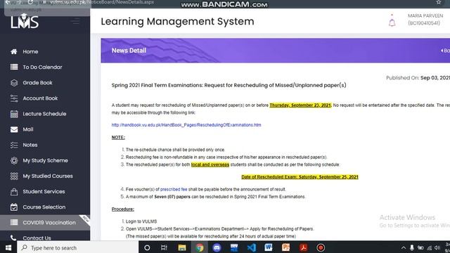450x253 pixels.
Task: Open Discord from taskbar
Action: (x=217, y=247)
